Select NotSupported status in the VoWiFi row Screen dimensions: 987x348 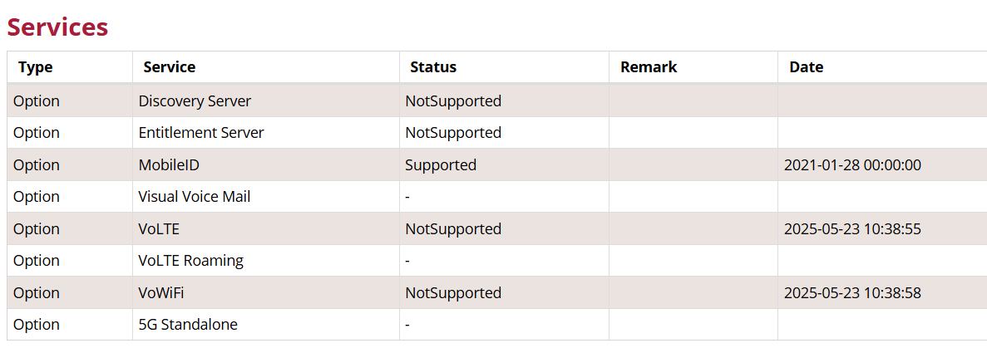click(x=453, y=293)
